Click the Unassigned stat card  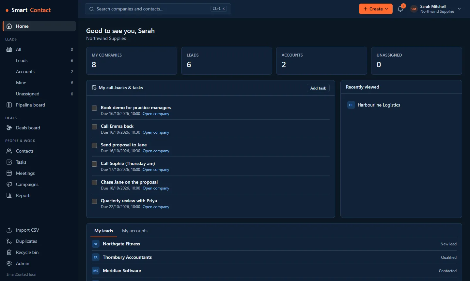coord(416,61)
